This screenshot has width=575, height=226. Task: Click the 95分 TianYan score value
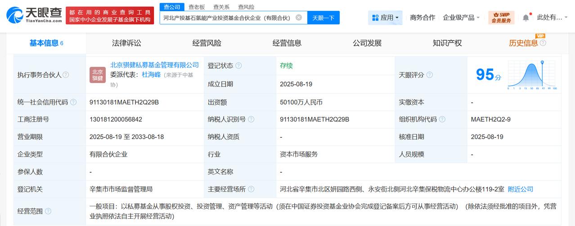(488, 75)
